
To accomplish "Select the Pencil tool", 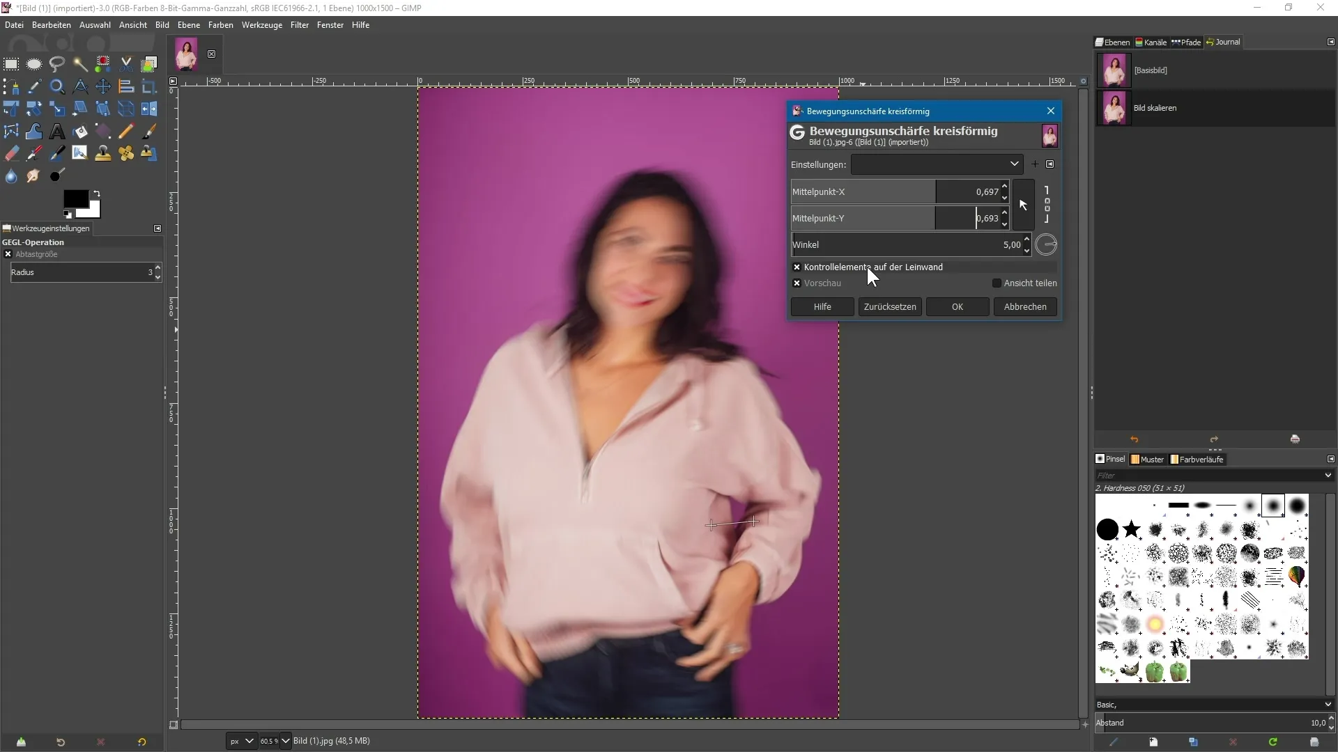I will click(126, 132).
